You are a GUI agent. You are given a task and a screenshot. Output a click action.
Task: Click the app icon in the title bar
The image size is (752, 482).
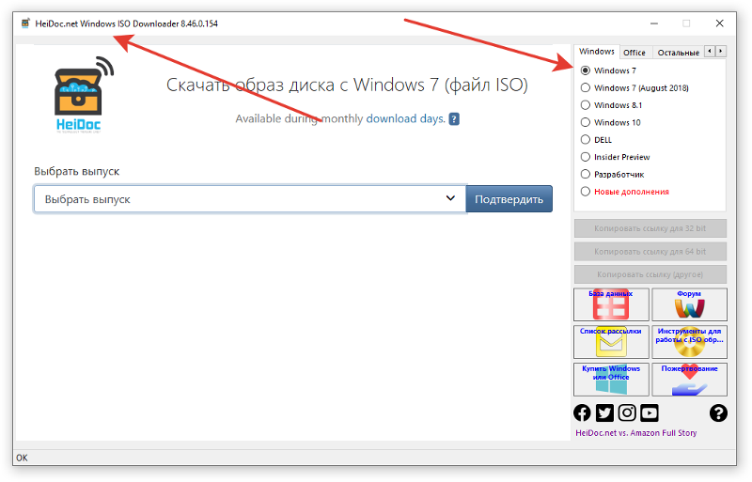tap(26, 23)
